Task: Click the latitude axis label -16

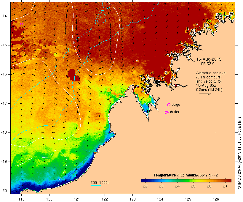Action: (4, 74)
